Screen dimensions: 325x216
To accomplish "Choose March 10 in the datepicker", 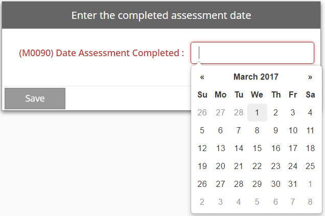I will pos(293,130).
